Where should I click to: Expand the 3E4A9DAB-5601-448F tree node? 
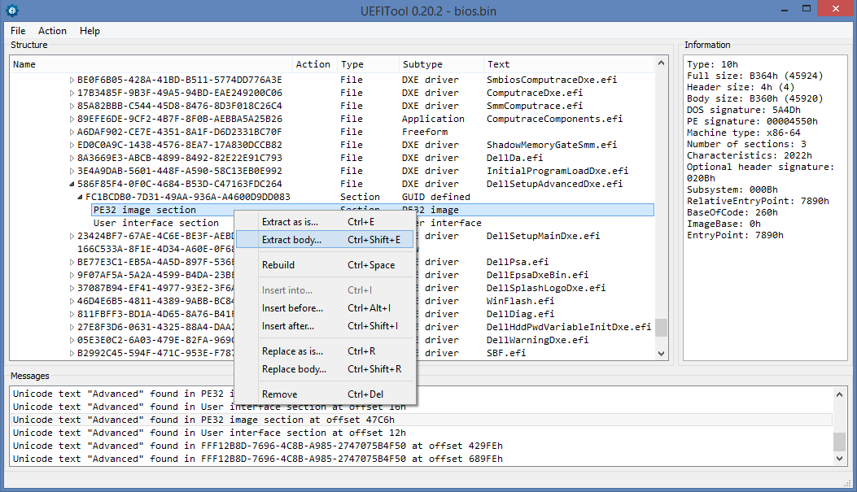[x=72, y=171]
